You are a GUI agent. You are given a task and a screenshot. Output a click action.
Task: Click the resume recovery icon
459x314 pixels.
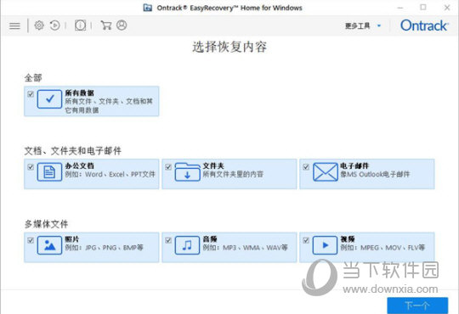[x=54, y=25]
